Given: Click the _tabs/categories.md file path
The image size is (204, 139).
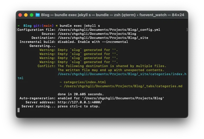Looking at the screenshot, I should click(123, 86).
